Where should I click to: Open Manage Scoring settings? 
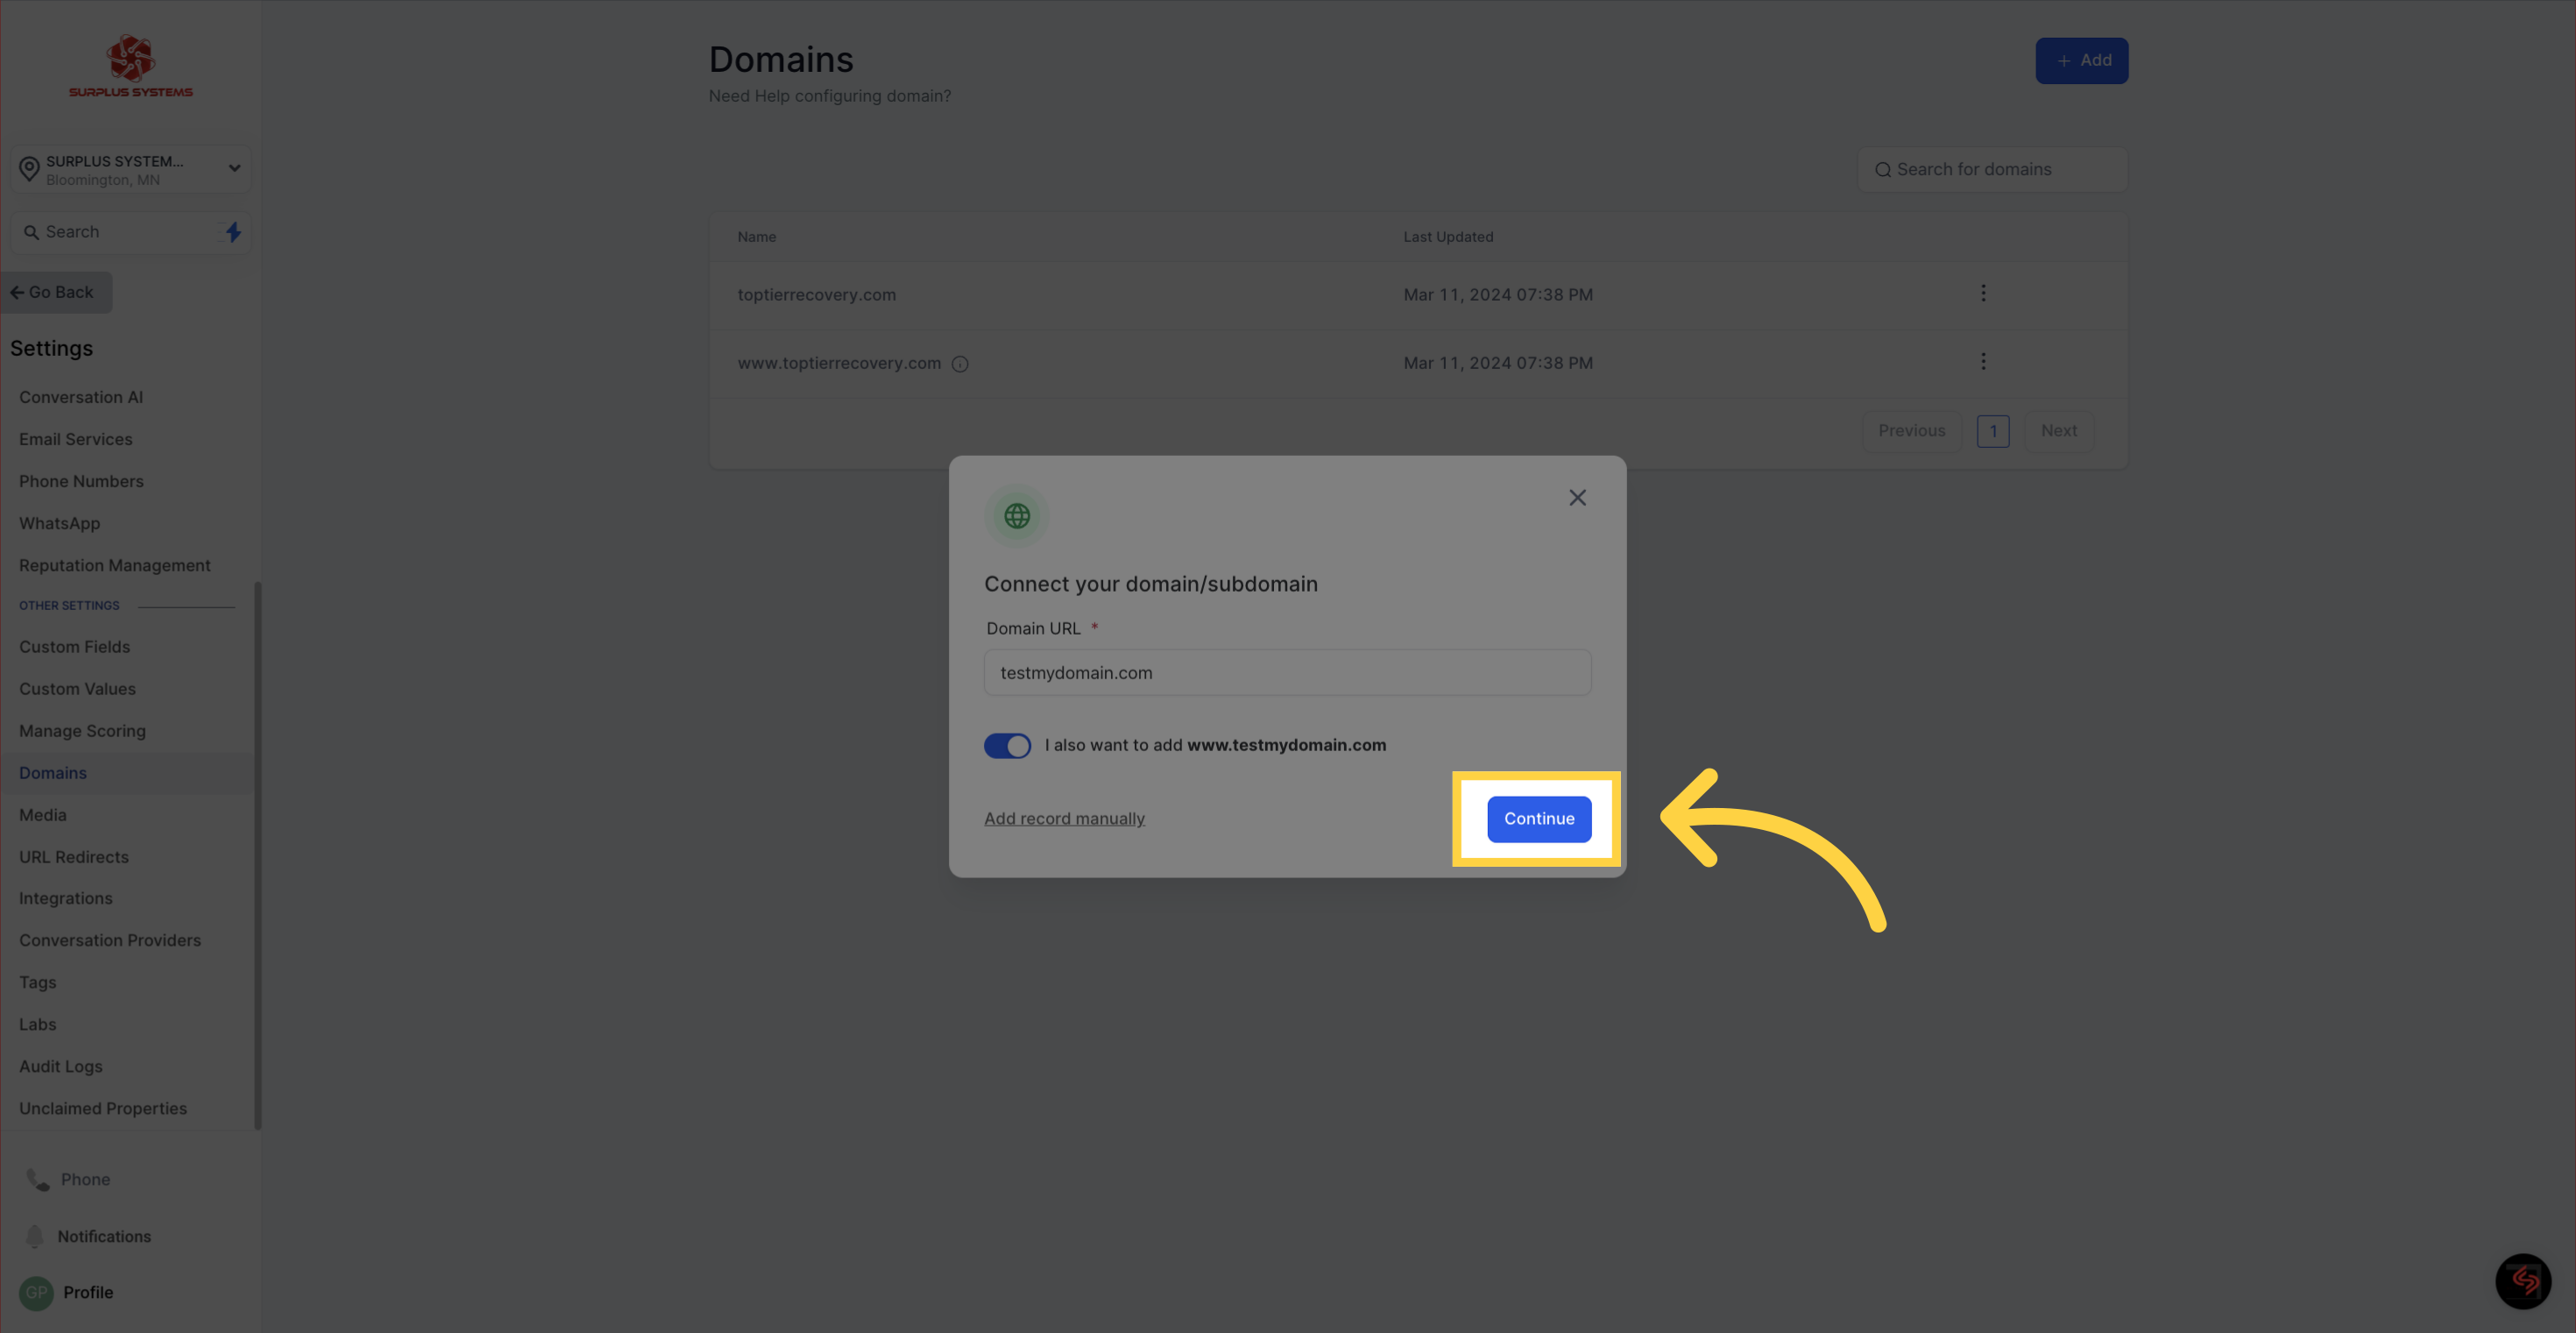click(82, 731)
